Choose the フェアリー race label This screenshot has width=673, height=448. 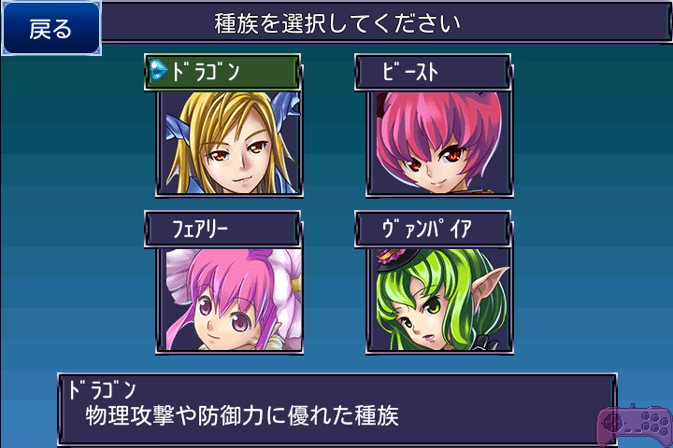(x=222, y=229)
